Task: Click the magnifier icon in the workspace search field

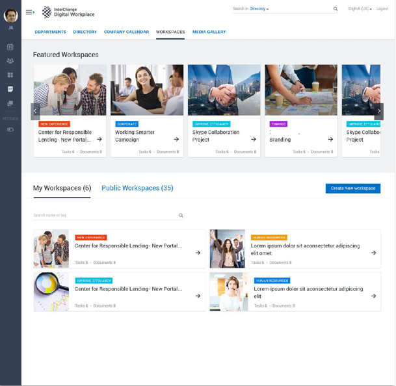Action: pyautogui.click(x=181, y=215)
